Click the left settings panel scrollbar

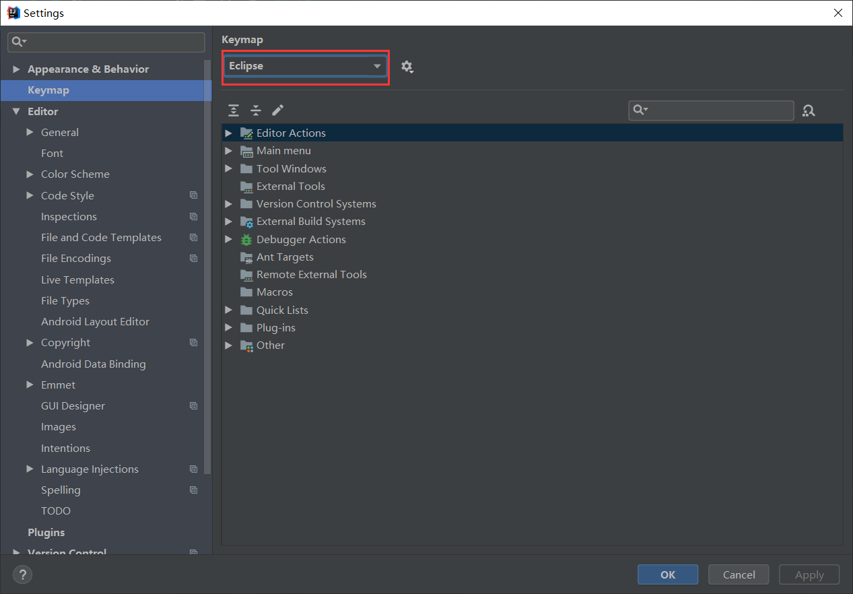coord(208,266)
